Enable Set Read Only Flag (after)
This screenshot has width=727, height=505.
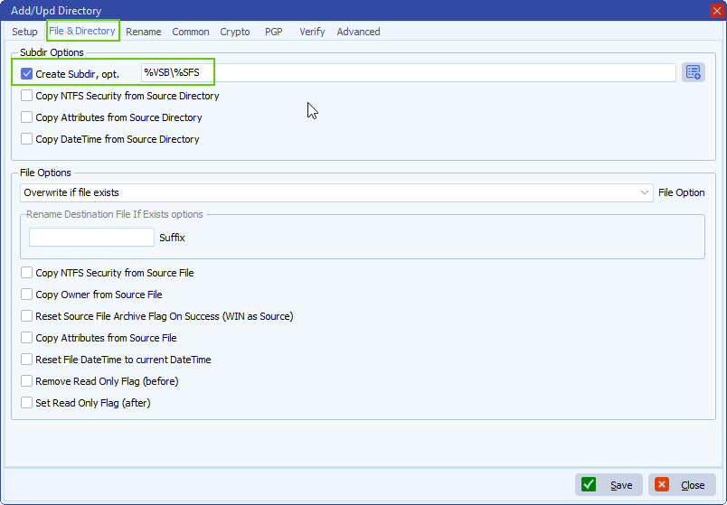click(26, 403)
